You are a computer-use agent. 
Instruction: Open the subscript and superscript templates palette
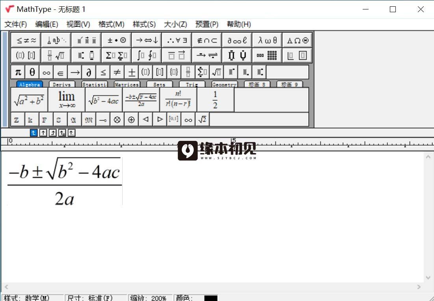(86, 55)
